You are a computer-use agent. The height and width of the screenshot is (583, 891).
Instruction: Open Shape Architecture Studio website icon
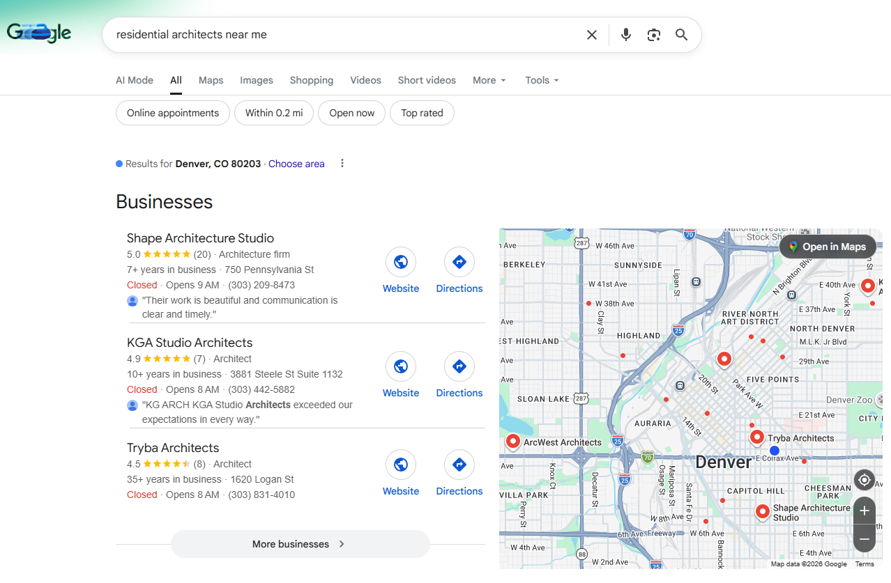coord(401,263)
